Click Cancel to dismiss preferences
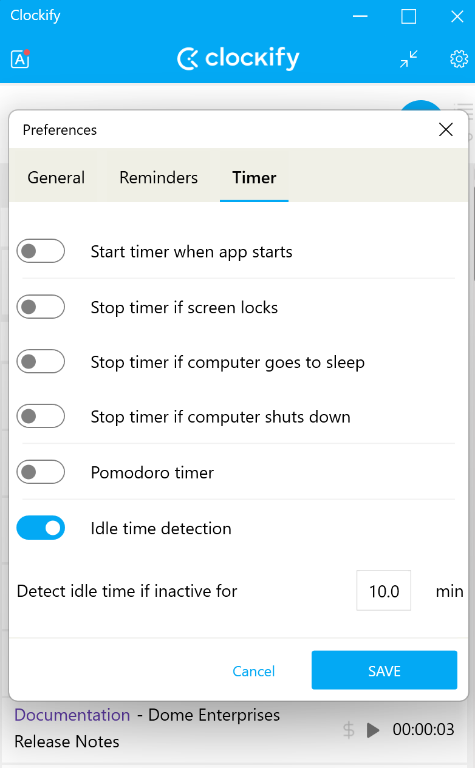This screenshot has width=475, height=768. (x=253, y=671)
